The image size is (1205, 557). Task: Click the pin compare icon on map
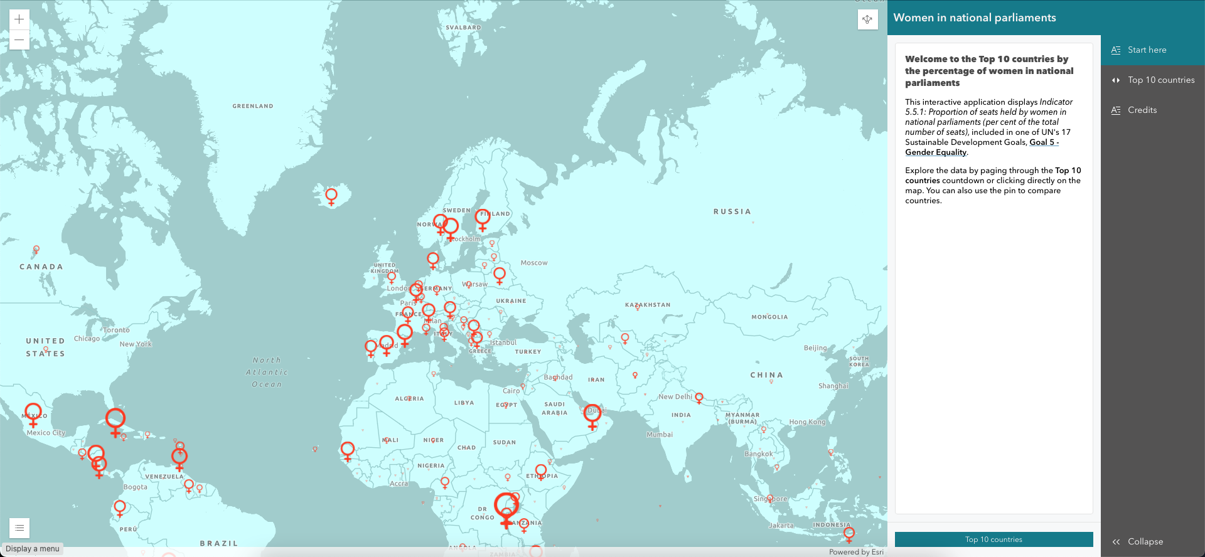tap(867, 19)
